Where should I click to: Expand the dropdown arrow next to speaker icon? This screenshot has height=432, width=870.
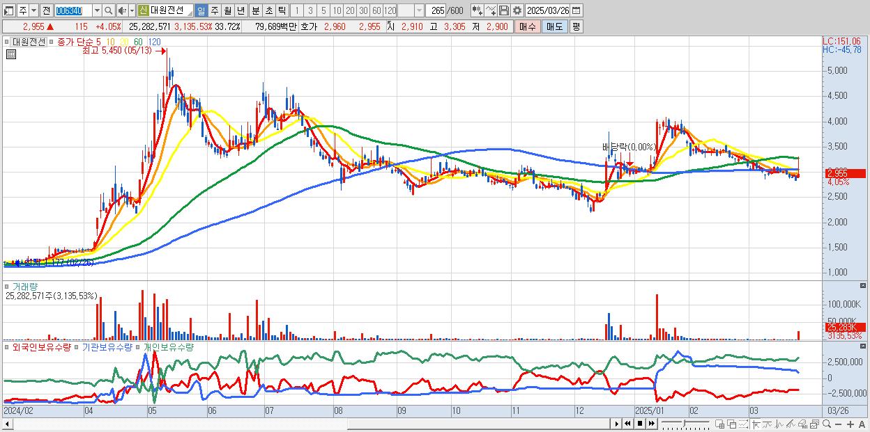(132, 10)
